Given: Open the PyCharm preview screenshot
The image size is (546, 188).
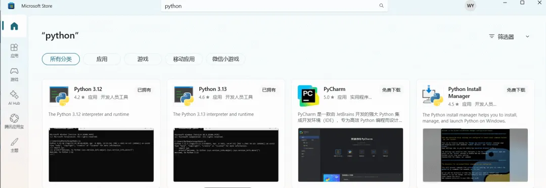Looking at the screenshot, I should [351, 155].
